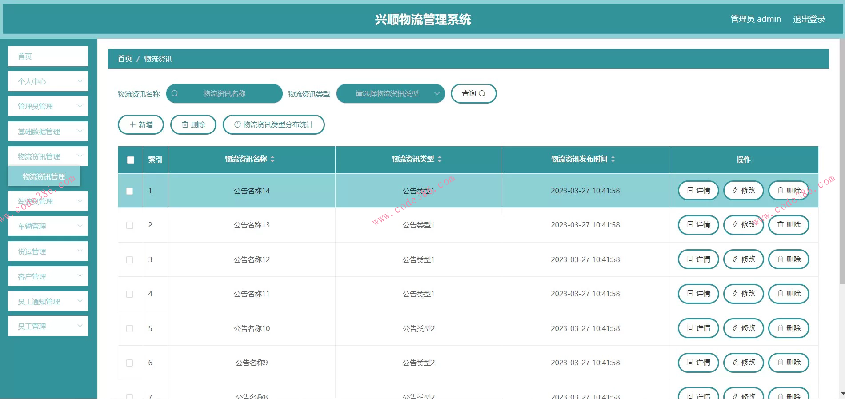This screenshot has height=399, width=845.
Task: Open 详情 for 公告名称11
Action: point(698,294)
